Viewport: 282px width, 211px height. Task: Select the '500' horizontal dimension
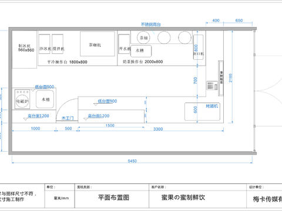pyautogui.click(x=68, y=128)
